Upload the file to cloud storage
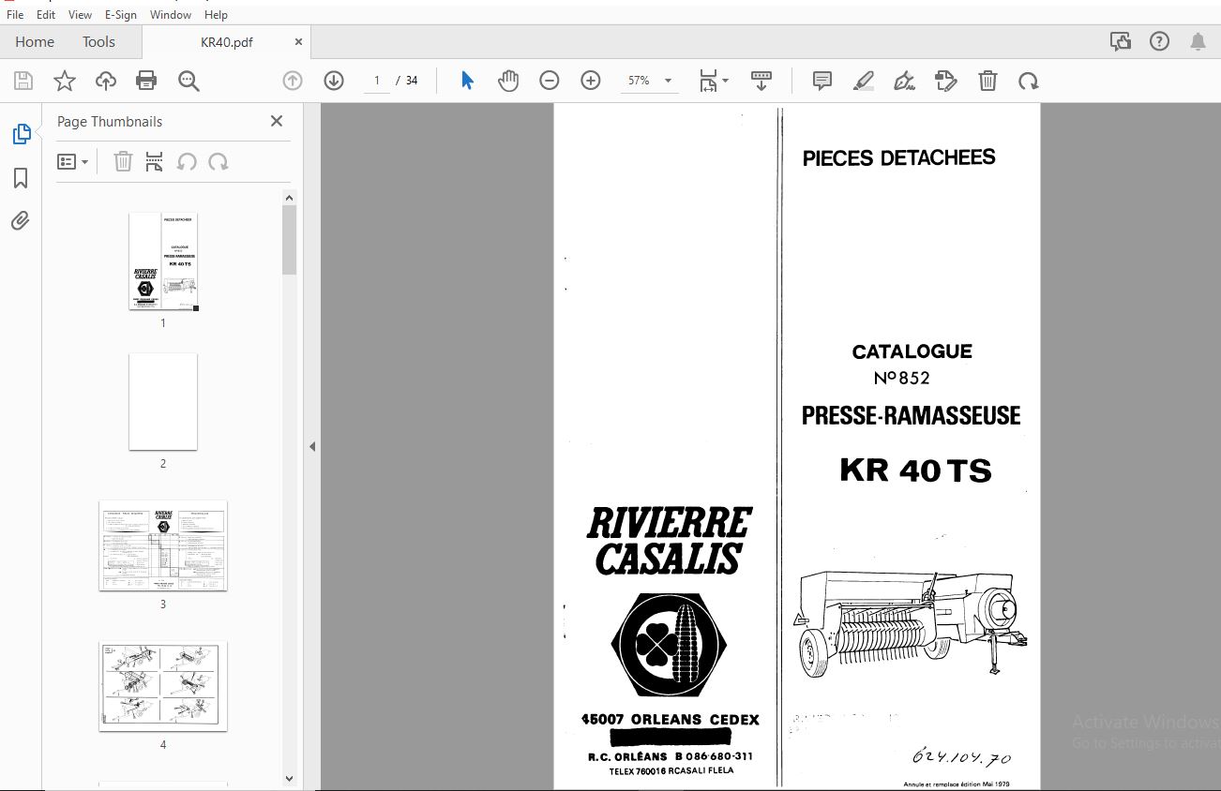The width and height of the screenshot is (1221, 791). pos(106,81)
